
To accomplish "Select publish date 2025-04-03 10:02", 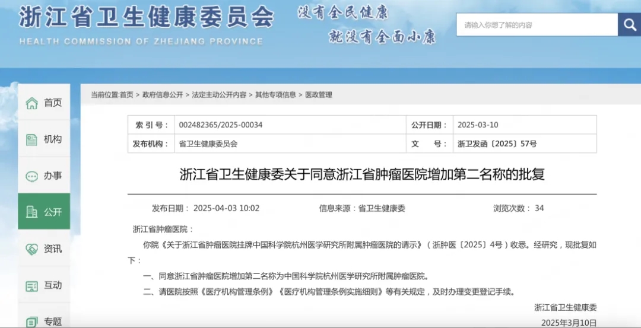I will (x=226, y=208).
